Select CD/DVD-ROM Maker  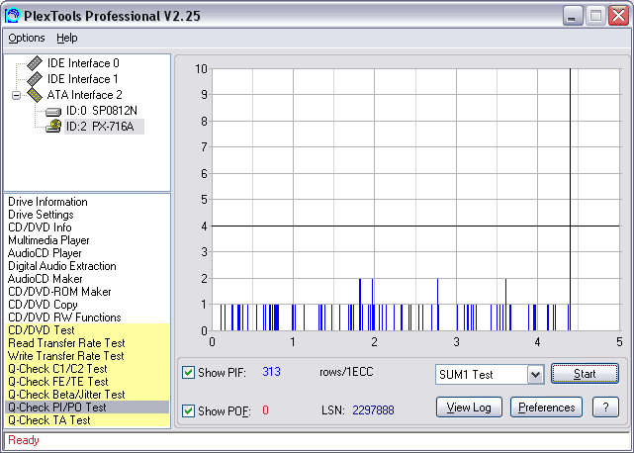pos(59,292)
